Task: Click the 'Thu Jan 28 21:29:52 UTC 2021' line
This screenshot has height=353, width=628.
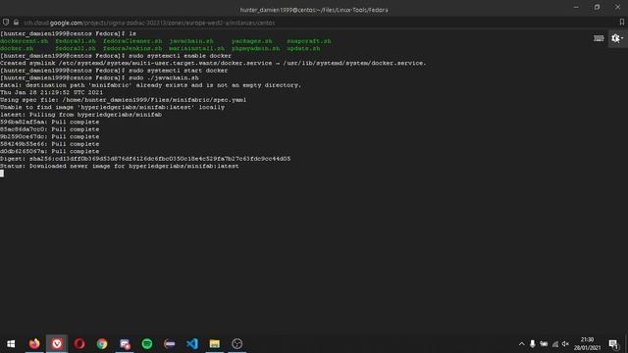Action: click(x=51, y=92)
